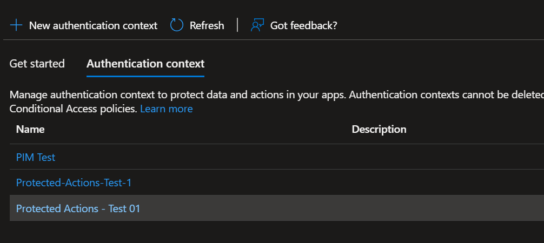
Task: Click the plus icon for new authentication context
Action: click(16, 25)
